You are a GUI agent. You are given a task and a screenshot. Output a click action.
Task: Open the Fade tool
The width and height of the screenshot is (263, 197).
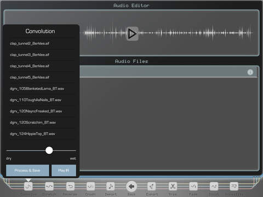[x=193, y=187]
